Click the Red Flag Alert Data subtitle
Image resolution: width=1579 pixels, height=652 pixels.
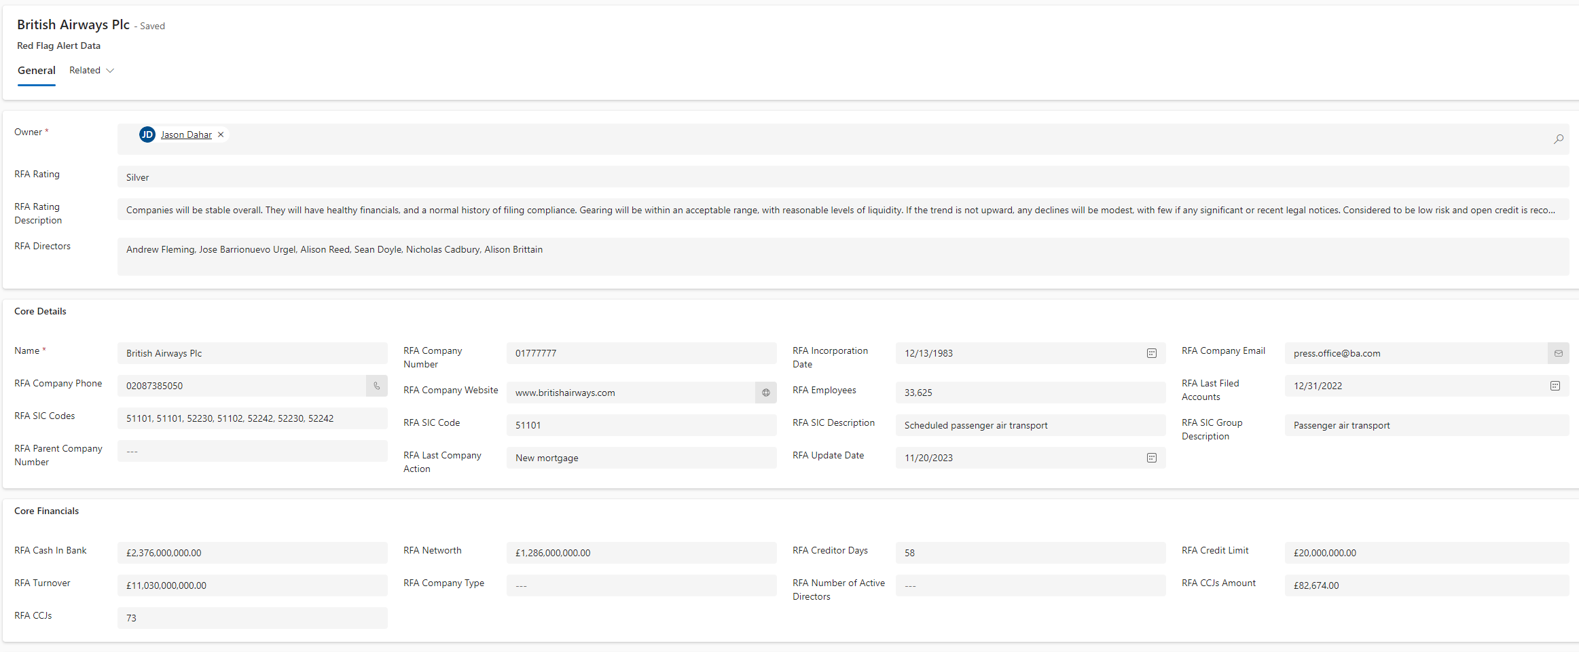(x=58, y=46)
